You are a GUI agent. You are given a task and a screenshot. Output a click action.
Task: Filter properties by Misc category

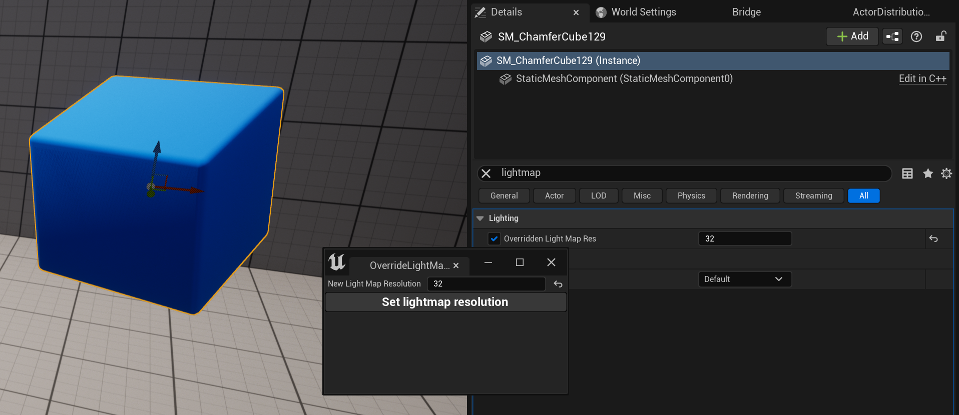[x=642, y=196]
